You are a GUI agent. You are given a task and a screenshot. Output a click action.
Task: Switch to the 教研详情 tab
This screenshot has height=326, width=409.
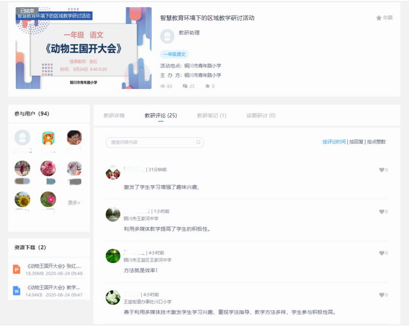[x=114, y=116]
